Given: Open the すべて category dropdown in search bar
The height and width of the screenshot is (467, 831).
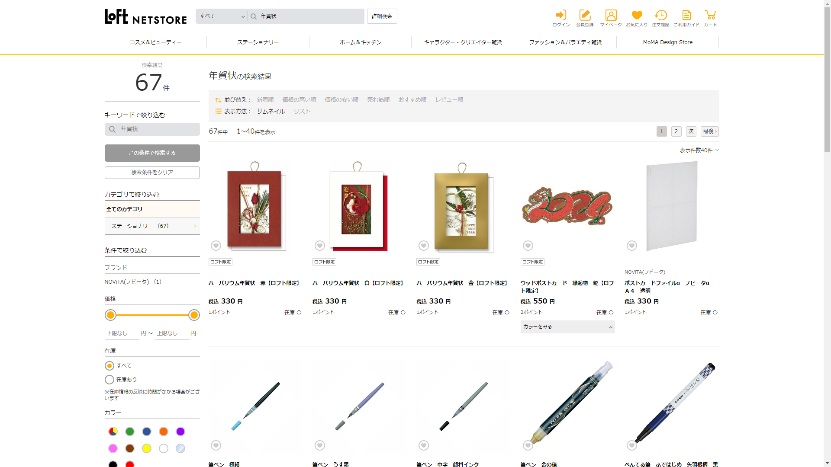Looking at the screenshot, I should pyautogui.click(x=222, y=16).
